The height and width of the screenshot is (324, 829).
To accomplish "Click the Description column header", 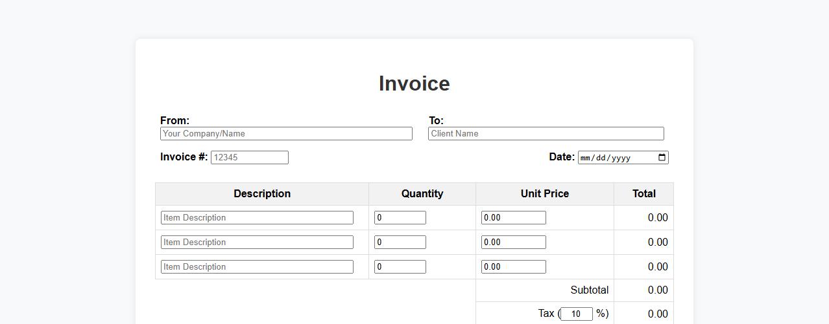I will [x=262, y=194].
